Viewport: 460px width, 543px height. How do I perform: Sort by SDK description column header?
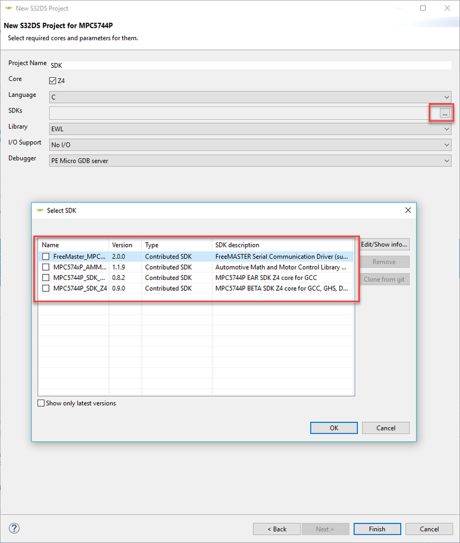(x=283, y=245)
